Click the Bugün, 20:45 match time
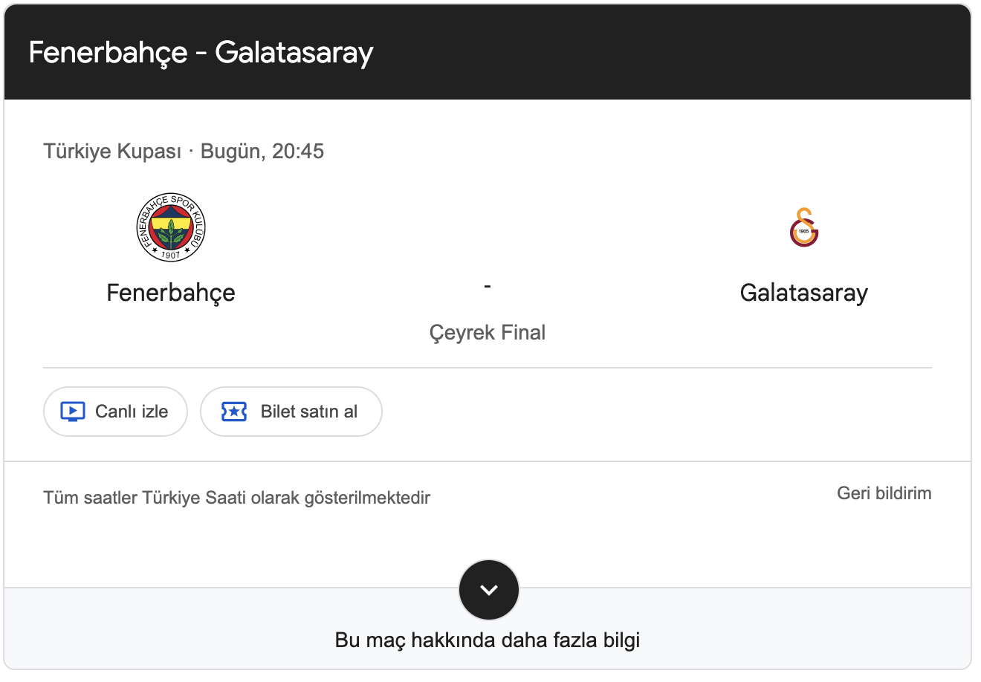This screenshot has height=682, width=981. point(262,152)
